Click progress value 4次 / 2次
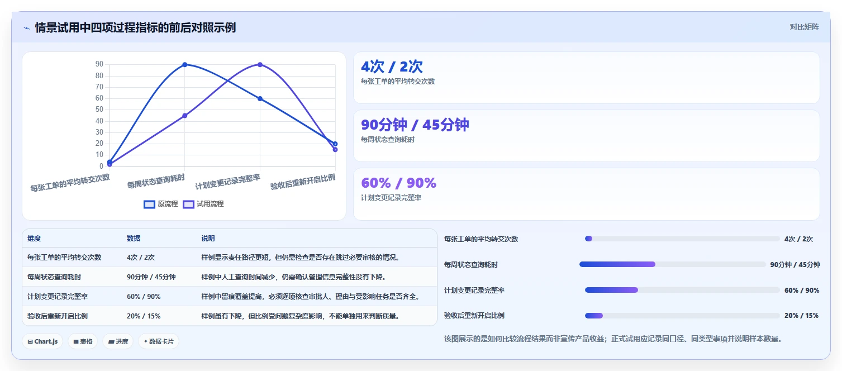Image resolution: width=842 pixels, height=371 pixels. click(799, 239)
